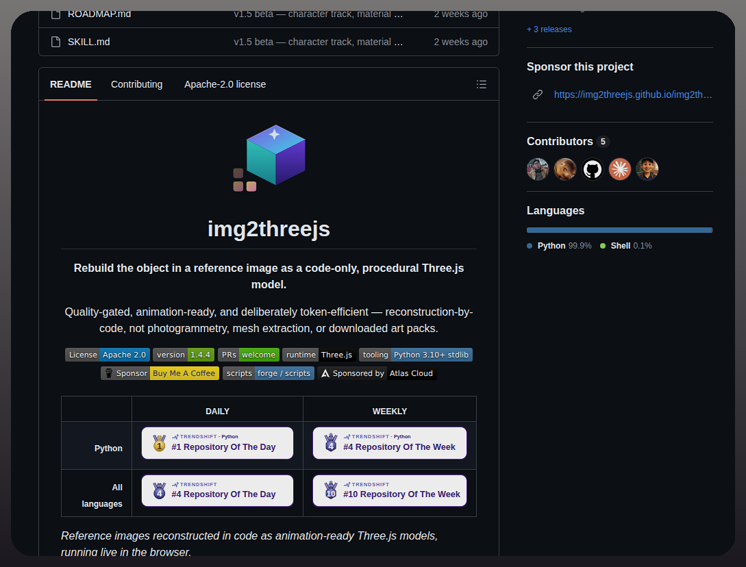Open the #4 Repository Of The Day badge

[217, 490]
